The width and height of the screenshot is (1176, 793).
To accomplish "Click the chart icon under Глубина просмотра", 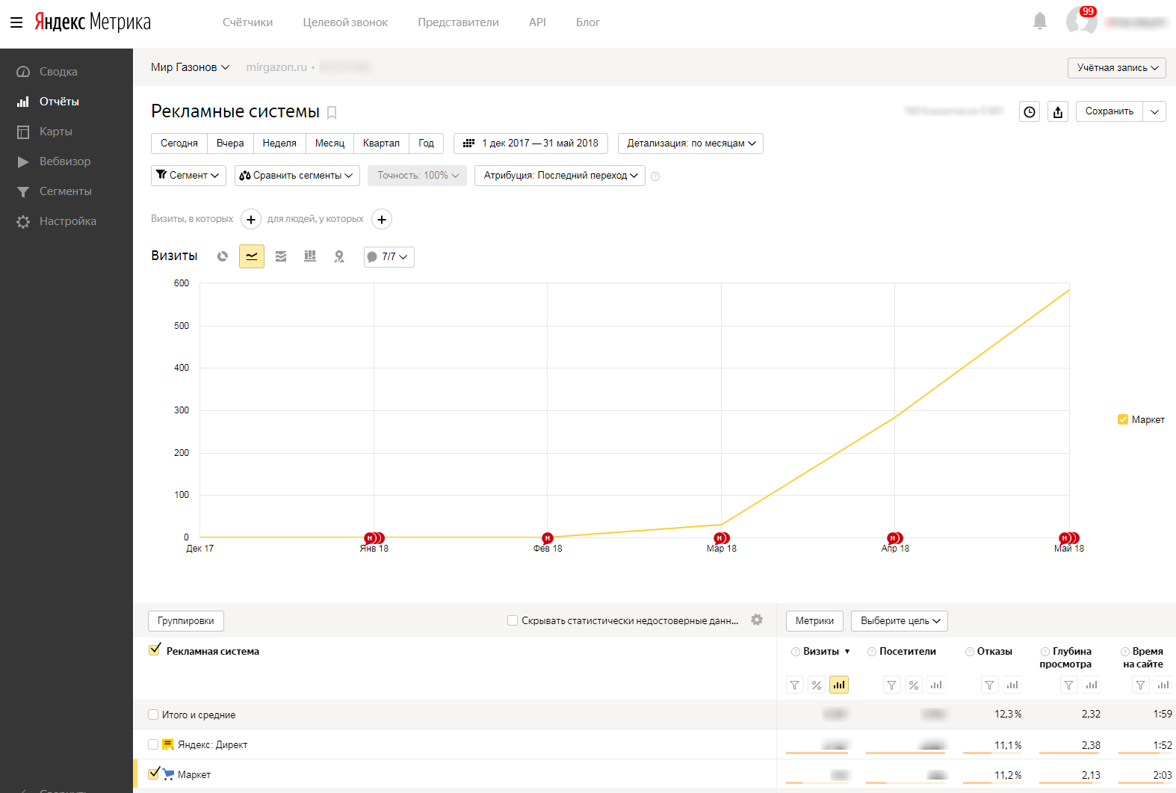I will pos(1092,685).
